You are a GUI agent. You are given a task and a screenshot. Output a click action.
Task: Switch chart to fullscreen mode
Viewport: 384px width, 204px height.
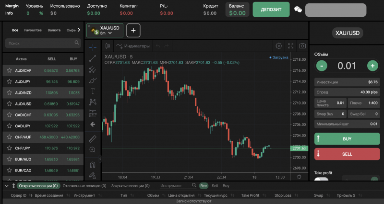pyautogui.click(x=291, y=46)
